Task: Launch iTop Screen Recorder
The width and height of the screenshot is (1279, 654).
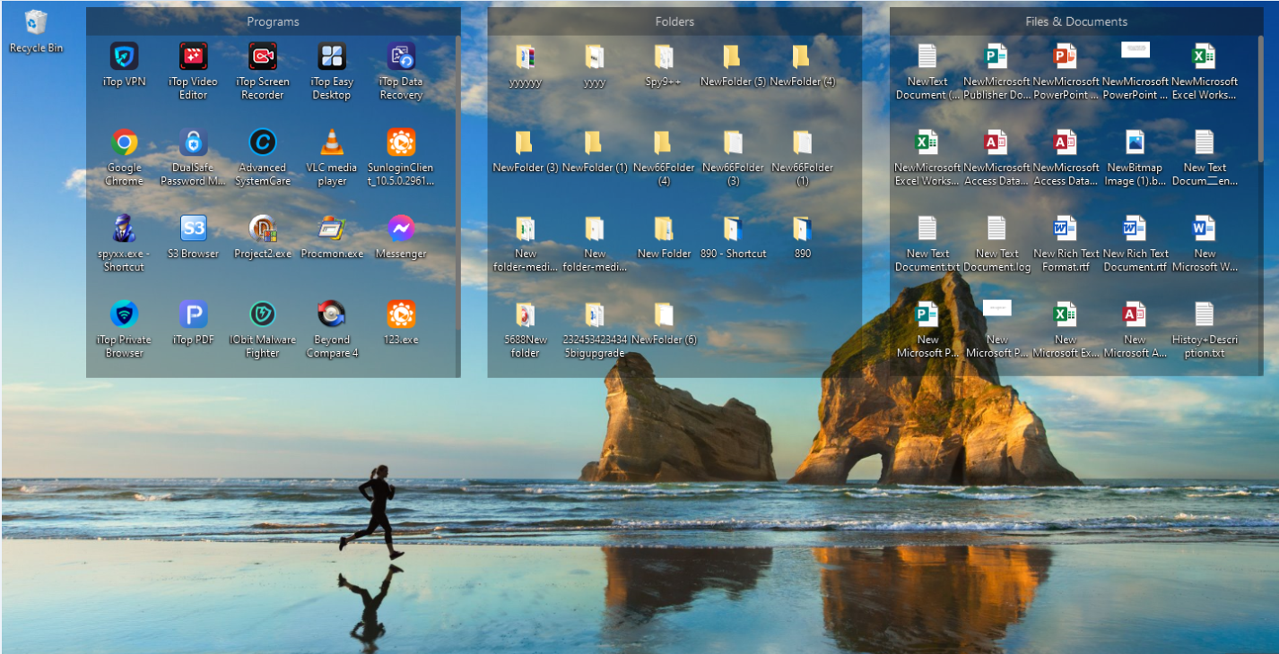Action: pos(262,57)
